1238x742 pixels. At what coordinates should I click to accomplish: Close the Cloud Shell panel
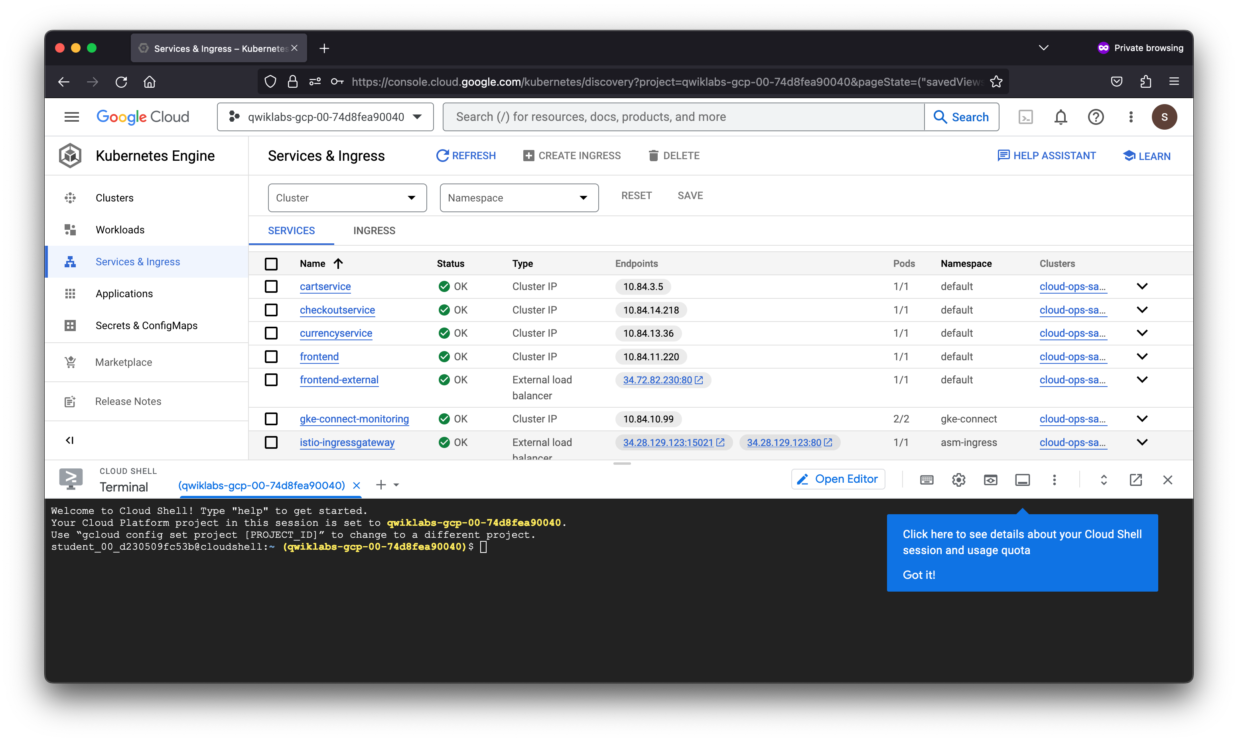pos(1167,480)
